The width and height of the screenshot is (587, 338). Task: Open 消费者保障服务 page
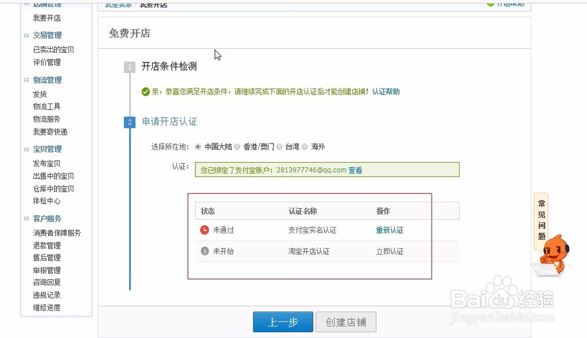point(57,233)
